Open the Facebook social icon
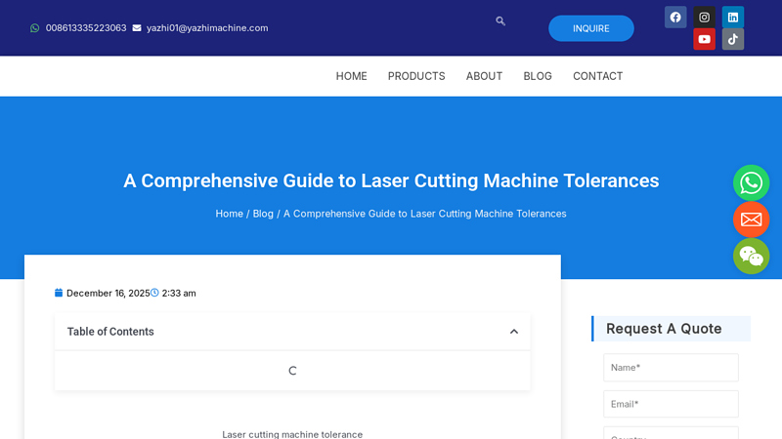 pyautogui.click(x=675, y=18)
